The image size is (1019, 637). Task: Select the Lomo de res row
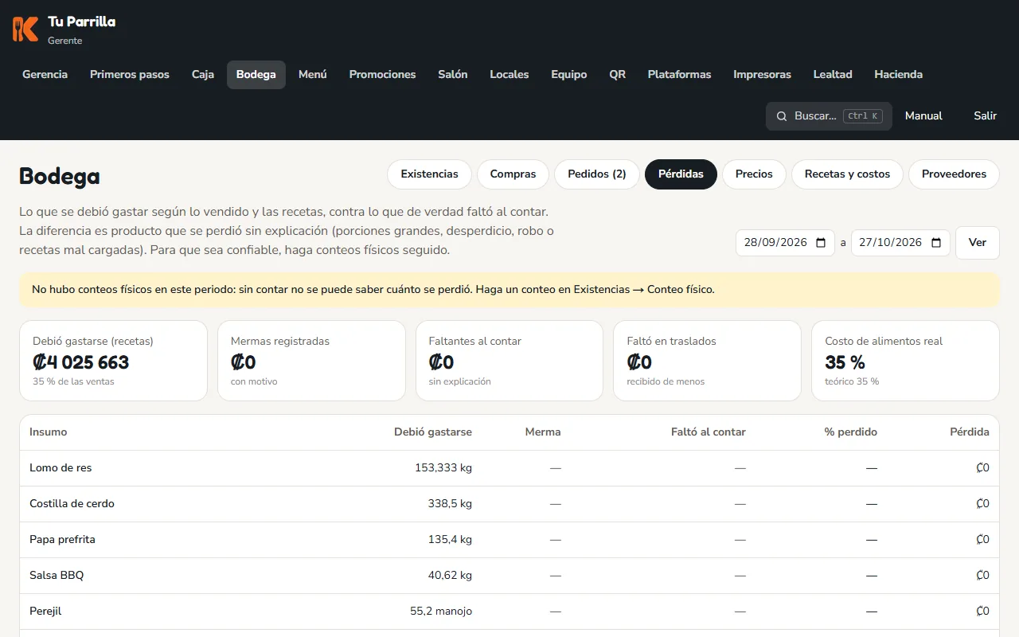tap(509, 468)
